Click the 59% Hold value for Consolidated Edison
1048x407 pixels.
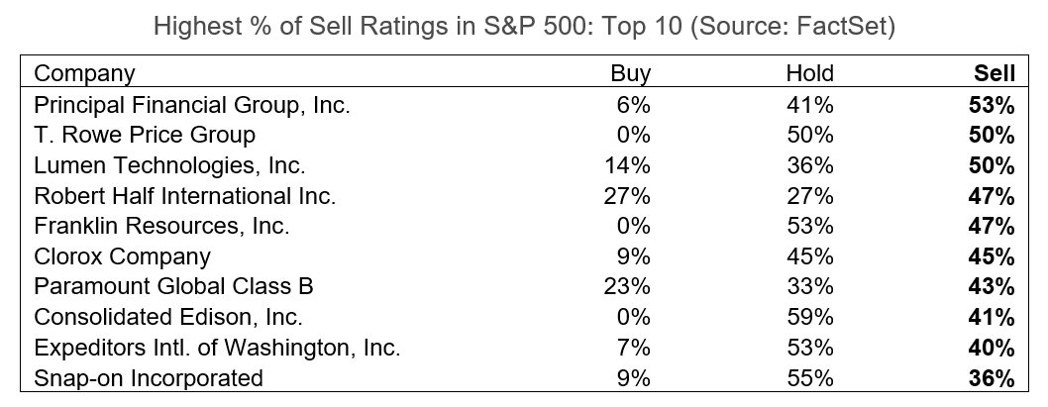[813, 318]
